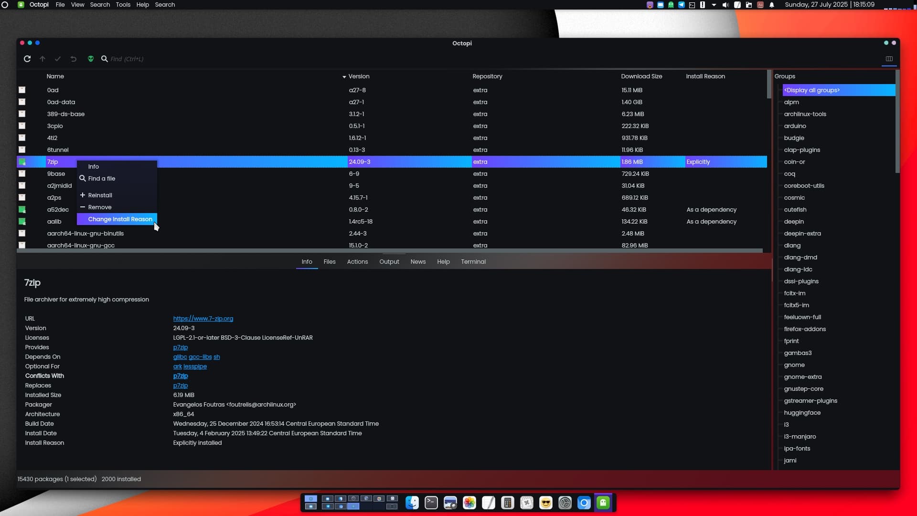Choose Change Install Reason from context menu
Screen dimensions: 917x516
[x=117, y=219]
